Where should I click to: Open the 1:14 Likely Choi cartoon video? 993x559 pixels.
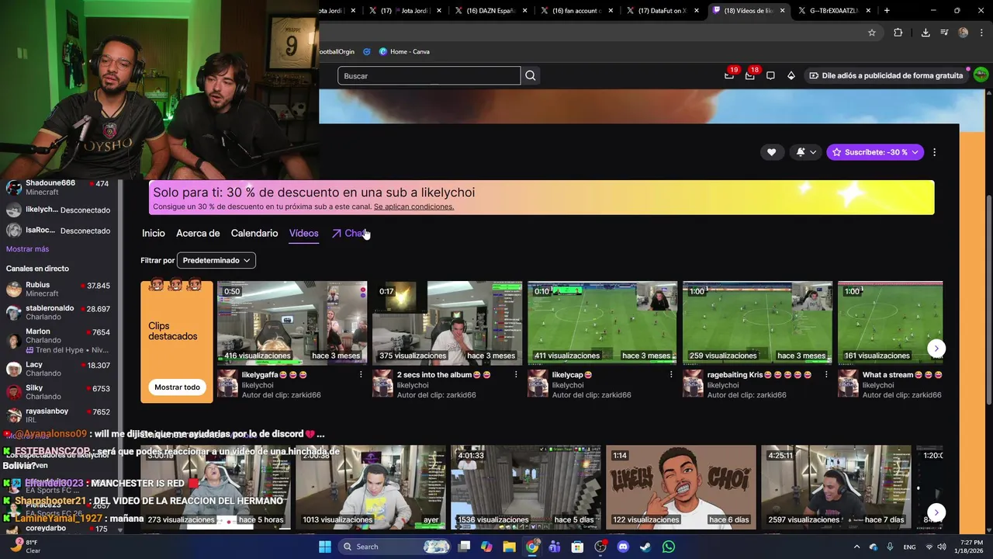point(681,487)
